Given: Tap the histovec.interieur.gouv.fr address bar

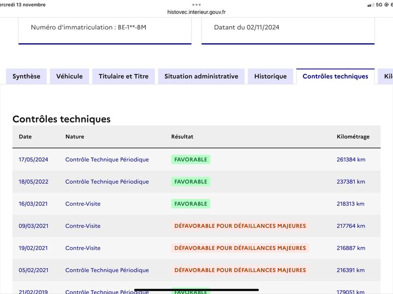Looking at the screenshot, I should [x=196, y=12].
